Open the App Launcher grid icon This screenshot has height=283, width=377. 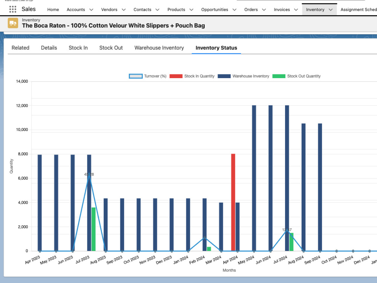[13, 9]
